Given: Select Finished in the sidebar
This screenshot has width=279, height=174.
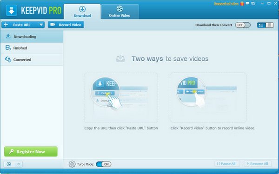Looking at the screenshot, I should (32, 48).
